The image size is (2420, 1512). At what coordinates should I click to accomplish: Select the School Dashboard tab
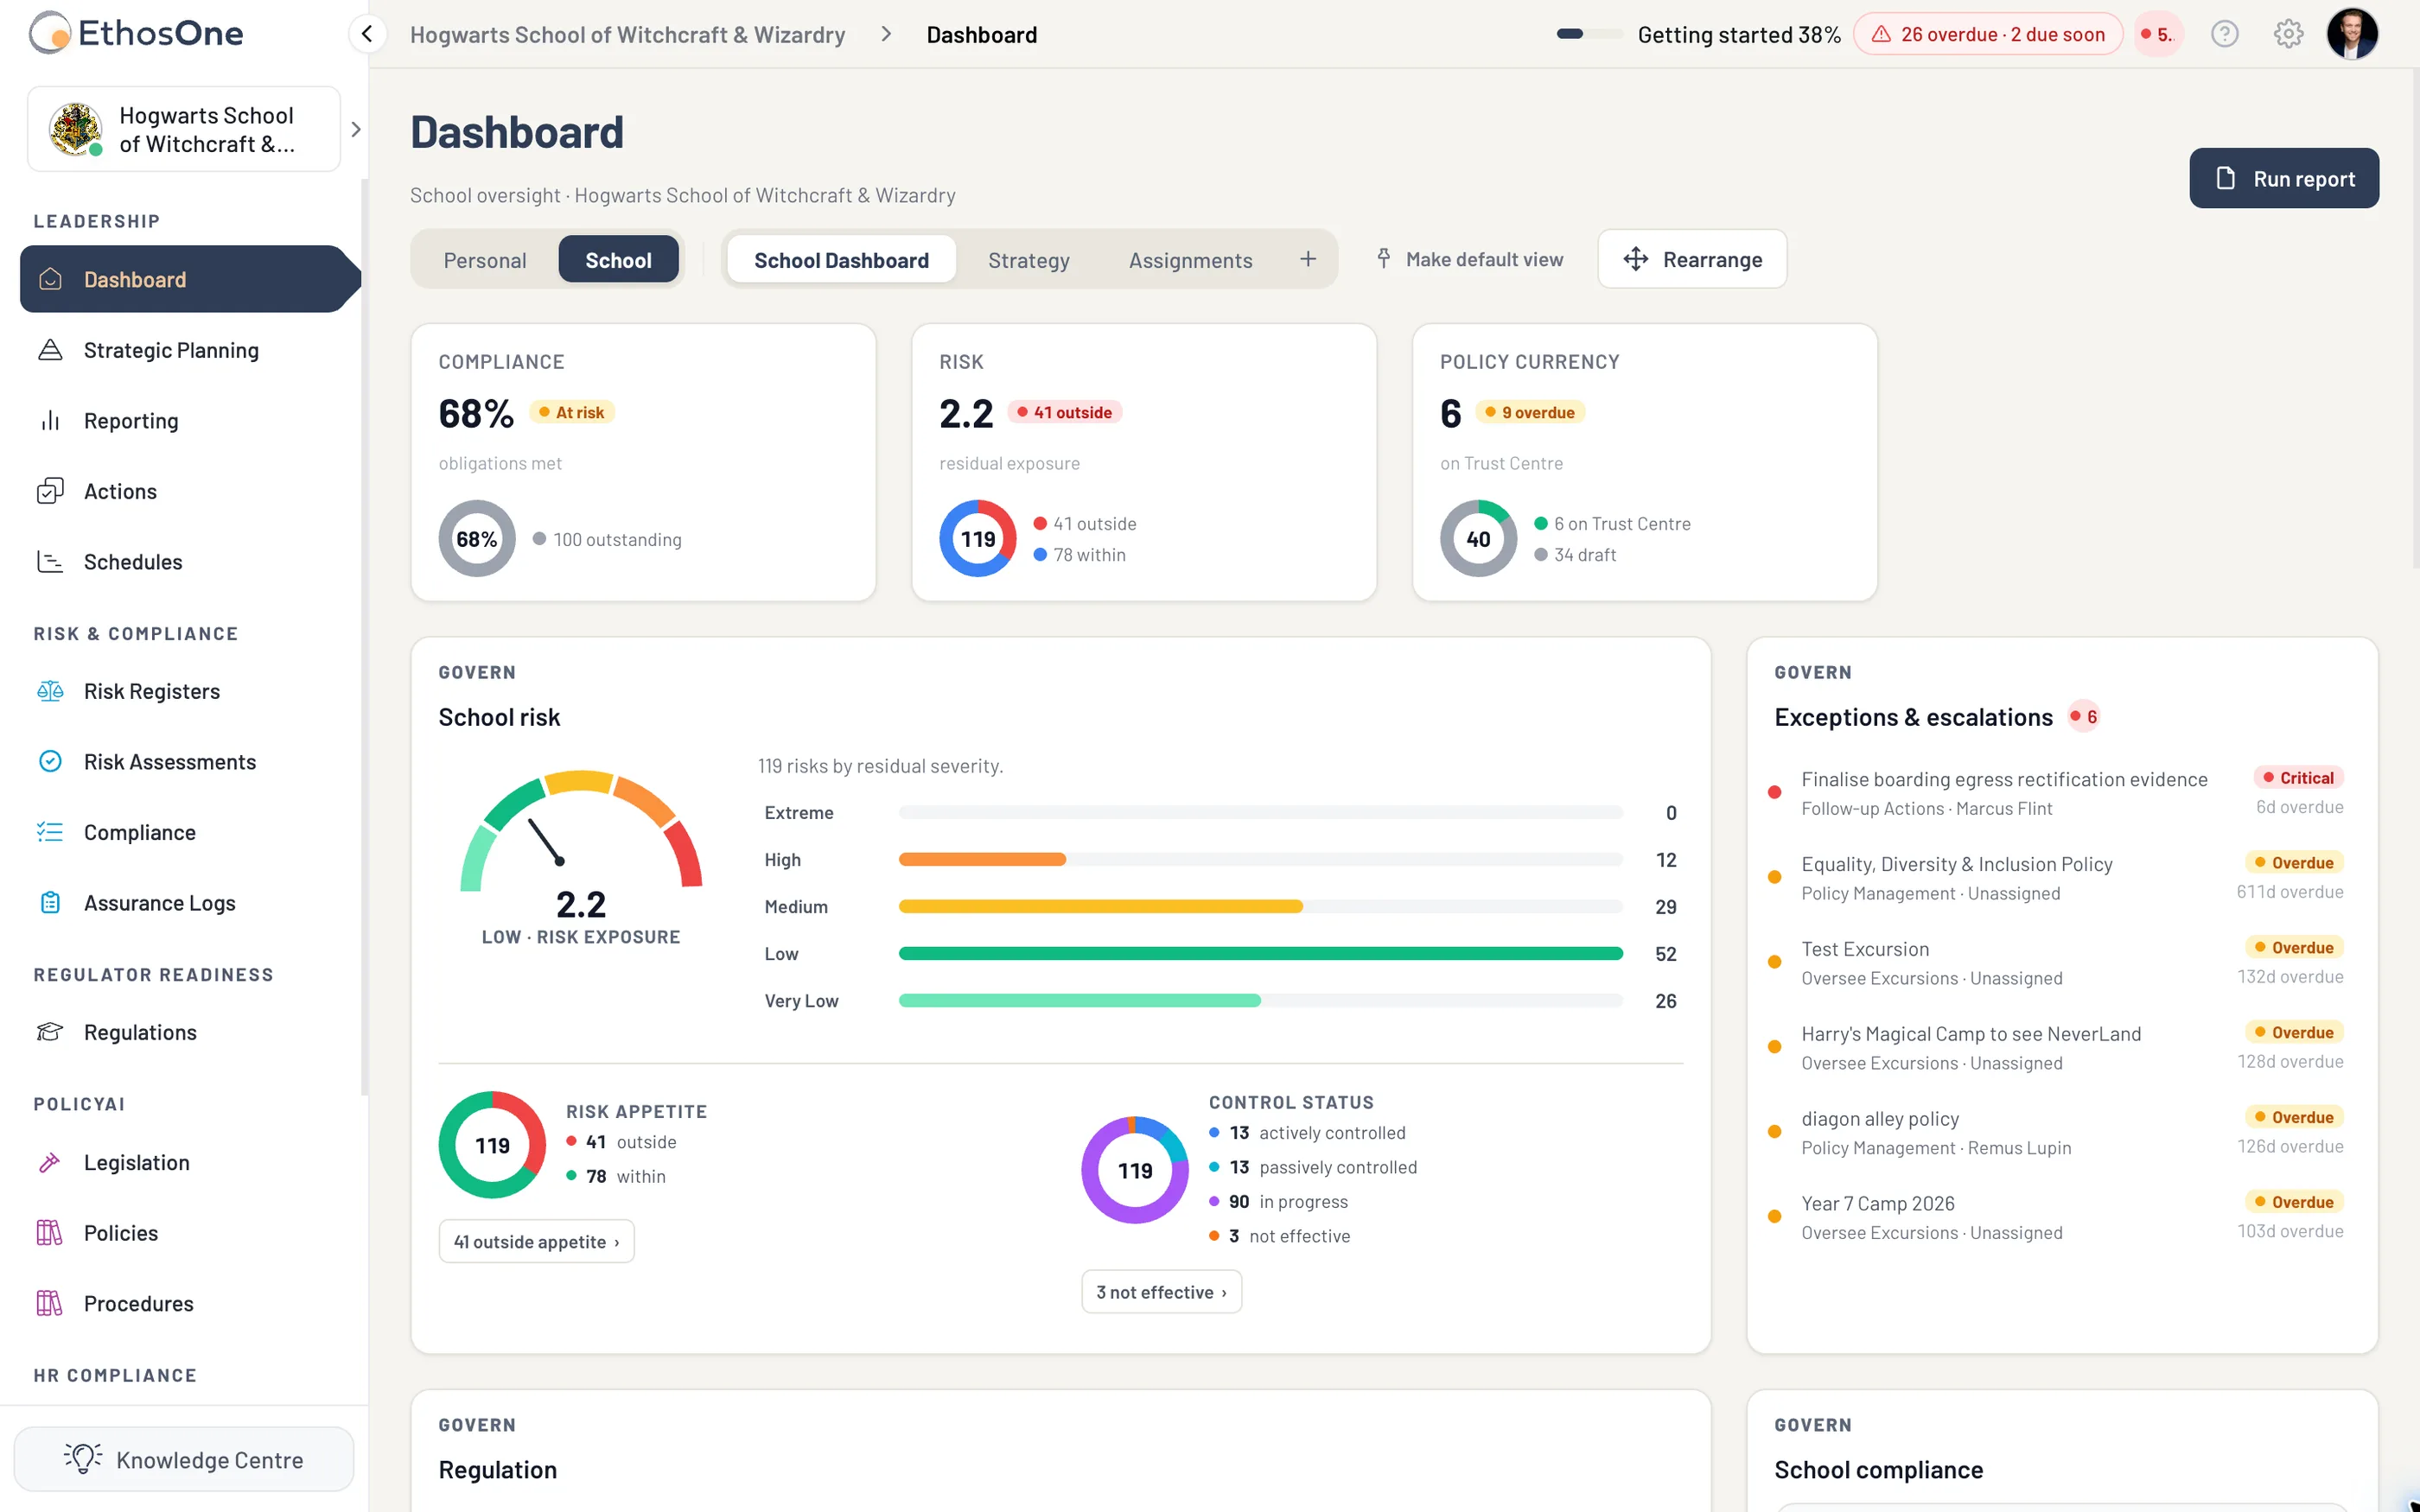point(841,260)
